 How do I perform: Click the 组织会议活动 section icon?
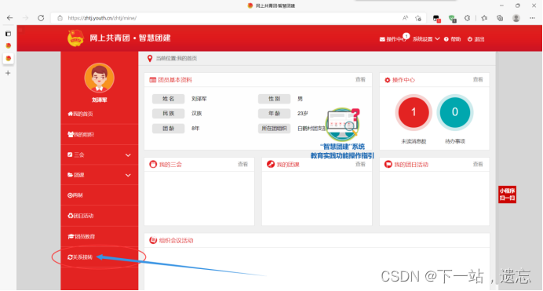[153, 240]
